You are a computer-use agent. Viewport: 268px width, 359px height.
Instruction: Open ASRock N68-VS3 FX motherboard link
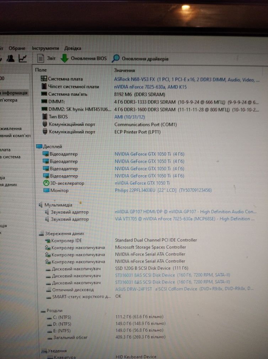point(187,80)
